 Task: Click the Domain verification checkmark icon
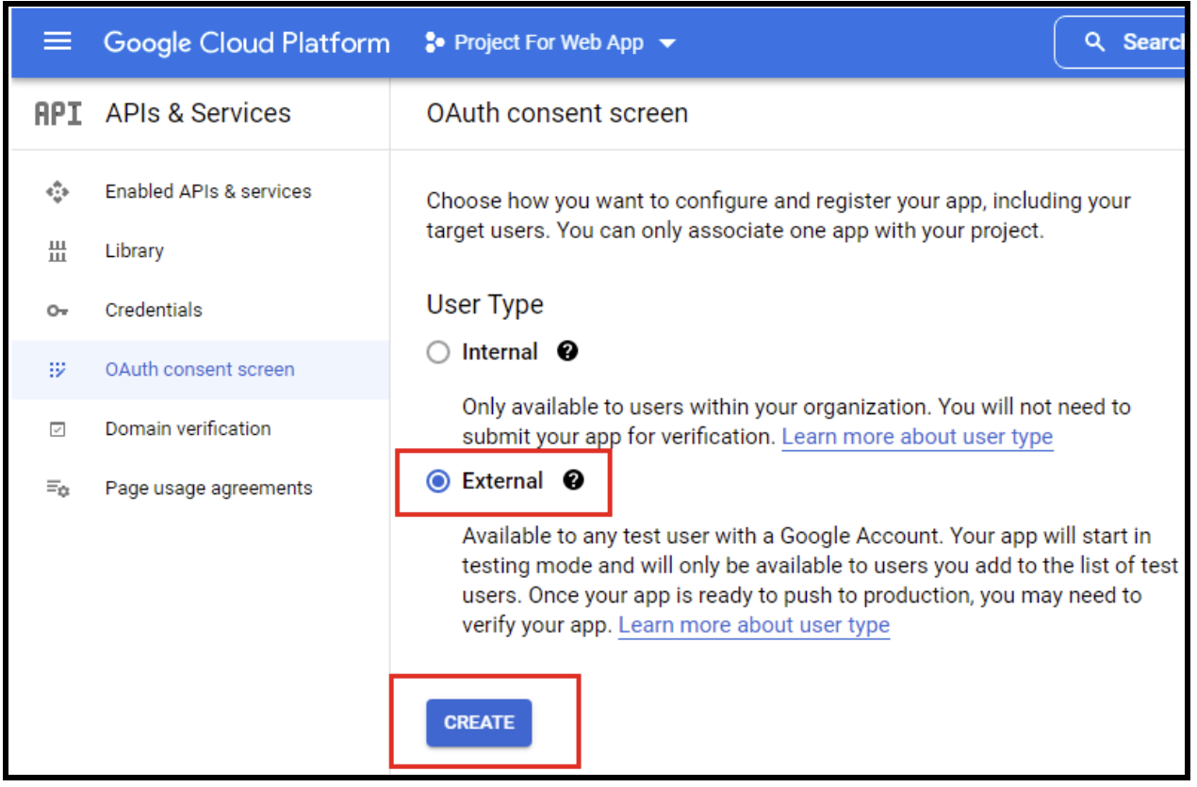57,429
